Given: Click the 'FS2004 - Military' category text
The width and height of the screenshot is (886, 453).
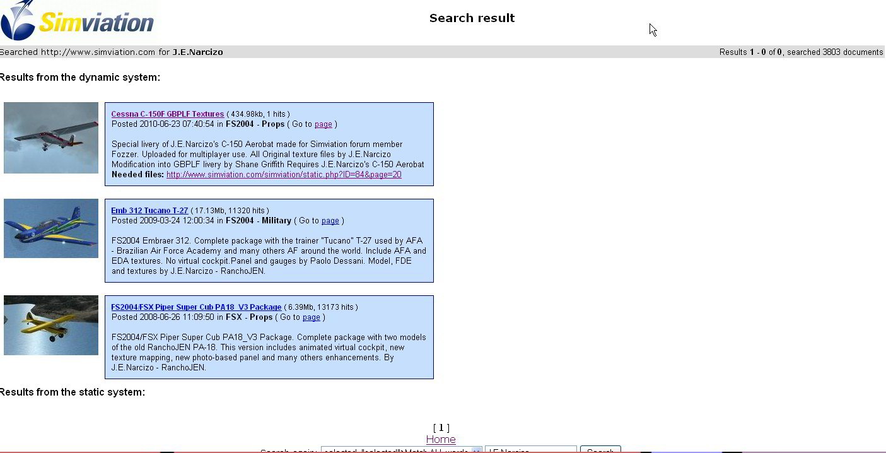Looking at the screenshot, I should (x=259, y=221).
